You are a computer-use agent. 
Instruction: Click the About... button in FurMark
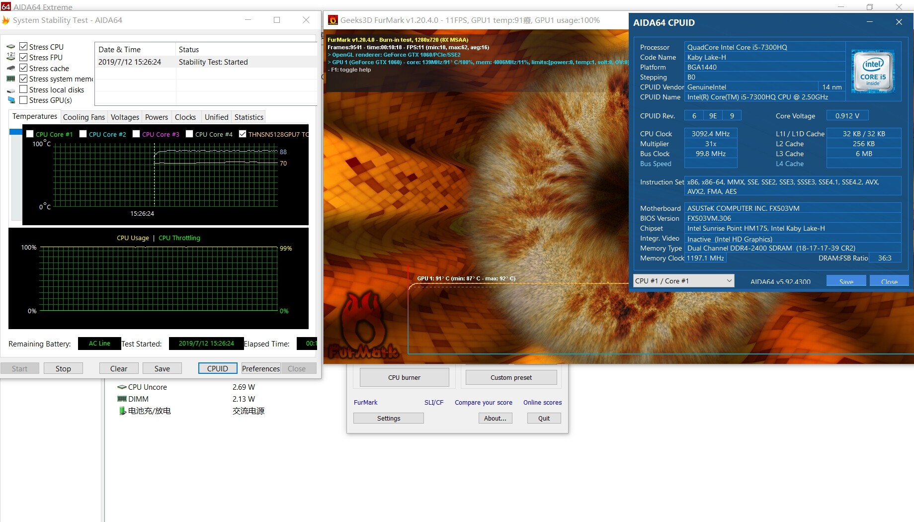click(x=495, y=418)
